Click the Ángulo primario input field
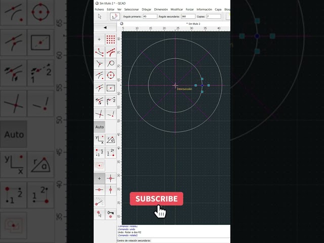This screenshot has height=243, width=324. click(x=150, y=16)
